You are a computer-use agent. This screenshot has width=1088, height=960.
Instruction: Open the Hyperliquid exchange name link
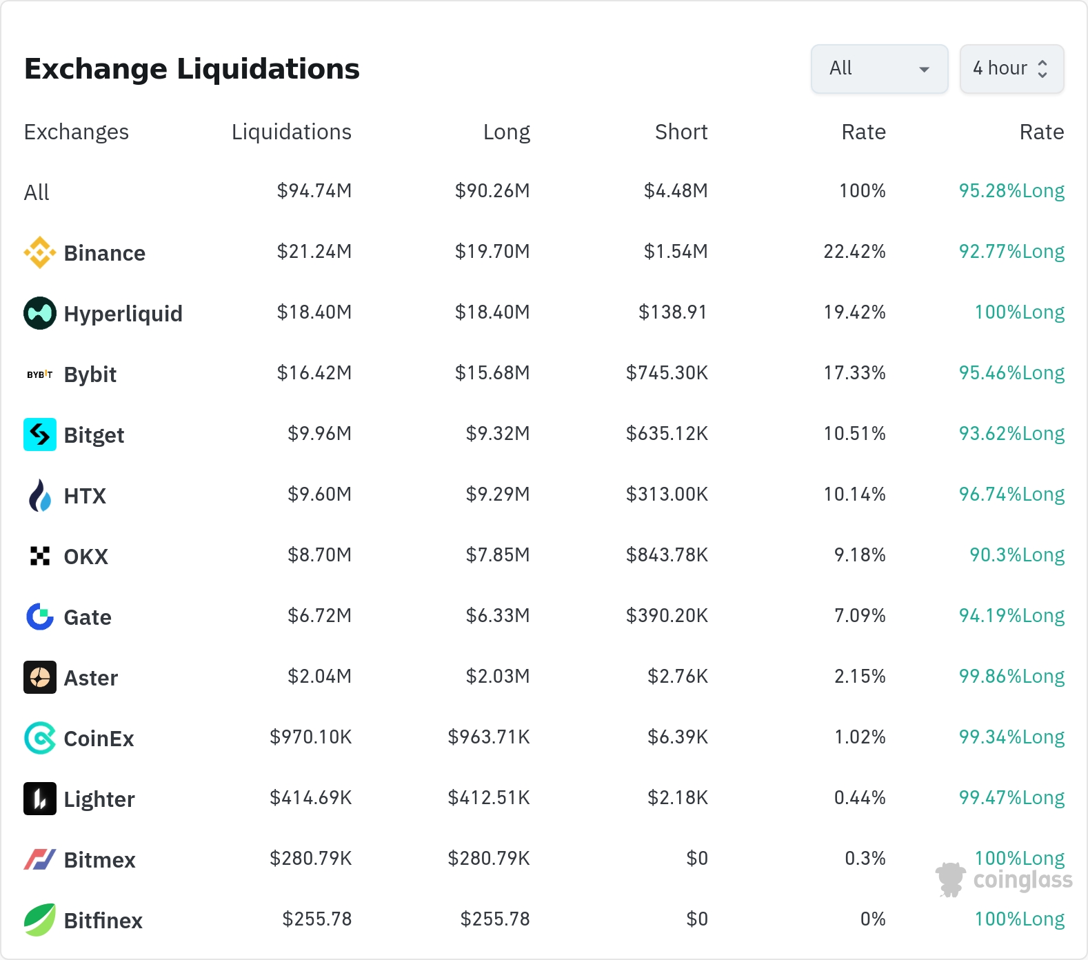[123, 314]
